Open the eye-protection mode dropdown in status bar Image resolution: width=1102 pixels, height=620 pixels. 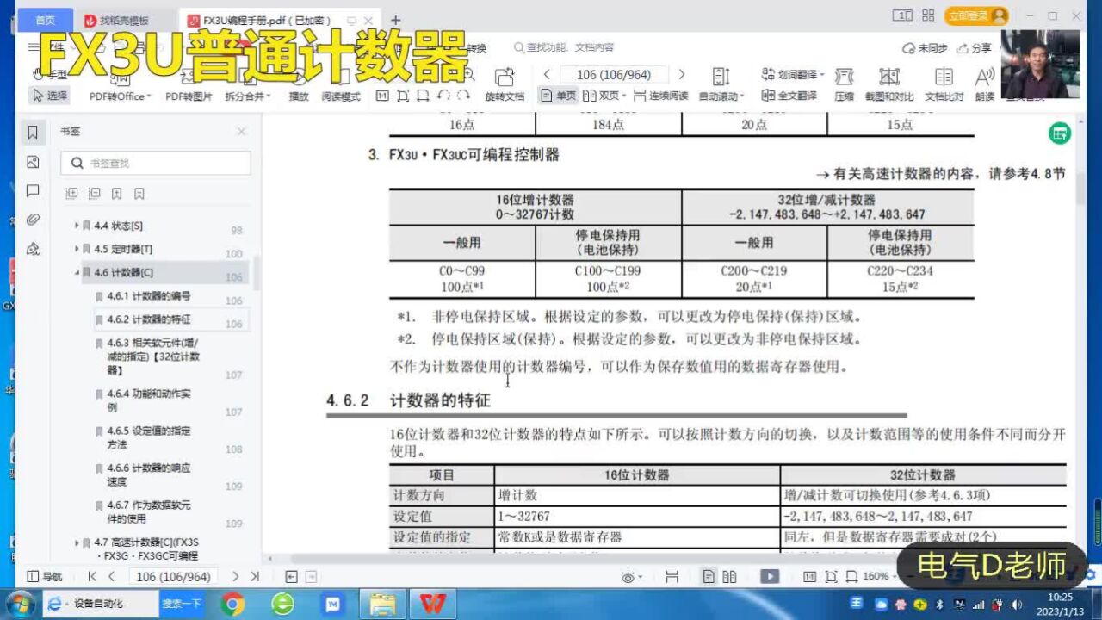[632, 577]
